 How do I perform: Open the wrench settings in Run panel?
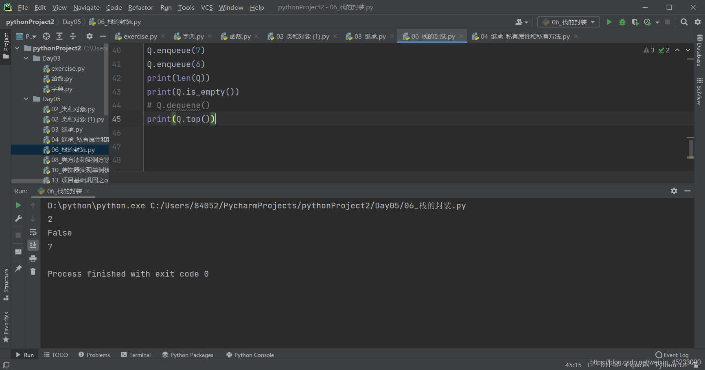pos(18,219)
